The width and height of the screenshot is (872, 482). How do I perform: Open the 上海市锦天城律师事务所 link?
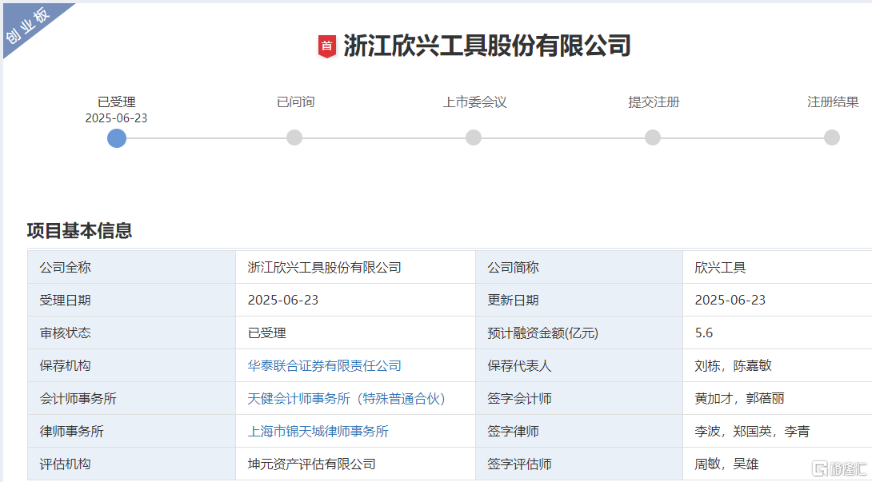[318, 432]
